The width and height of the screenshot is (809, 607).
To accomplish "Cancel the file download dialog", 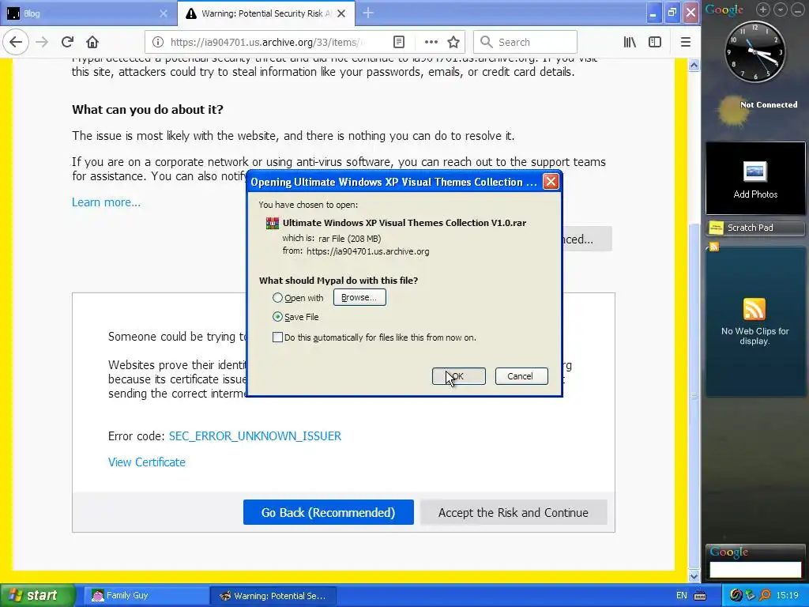I will (521, 376).
